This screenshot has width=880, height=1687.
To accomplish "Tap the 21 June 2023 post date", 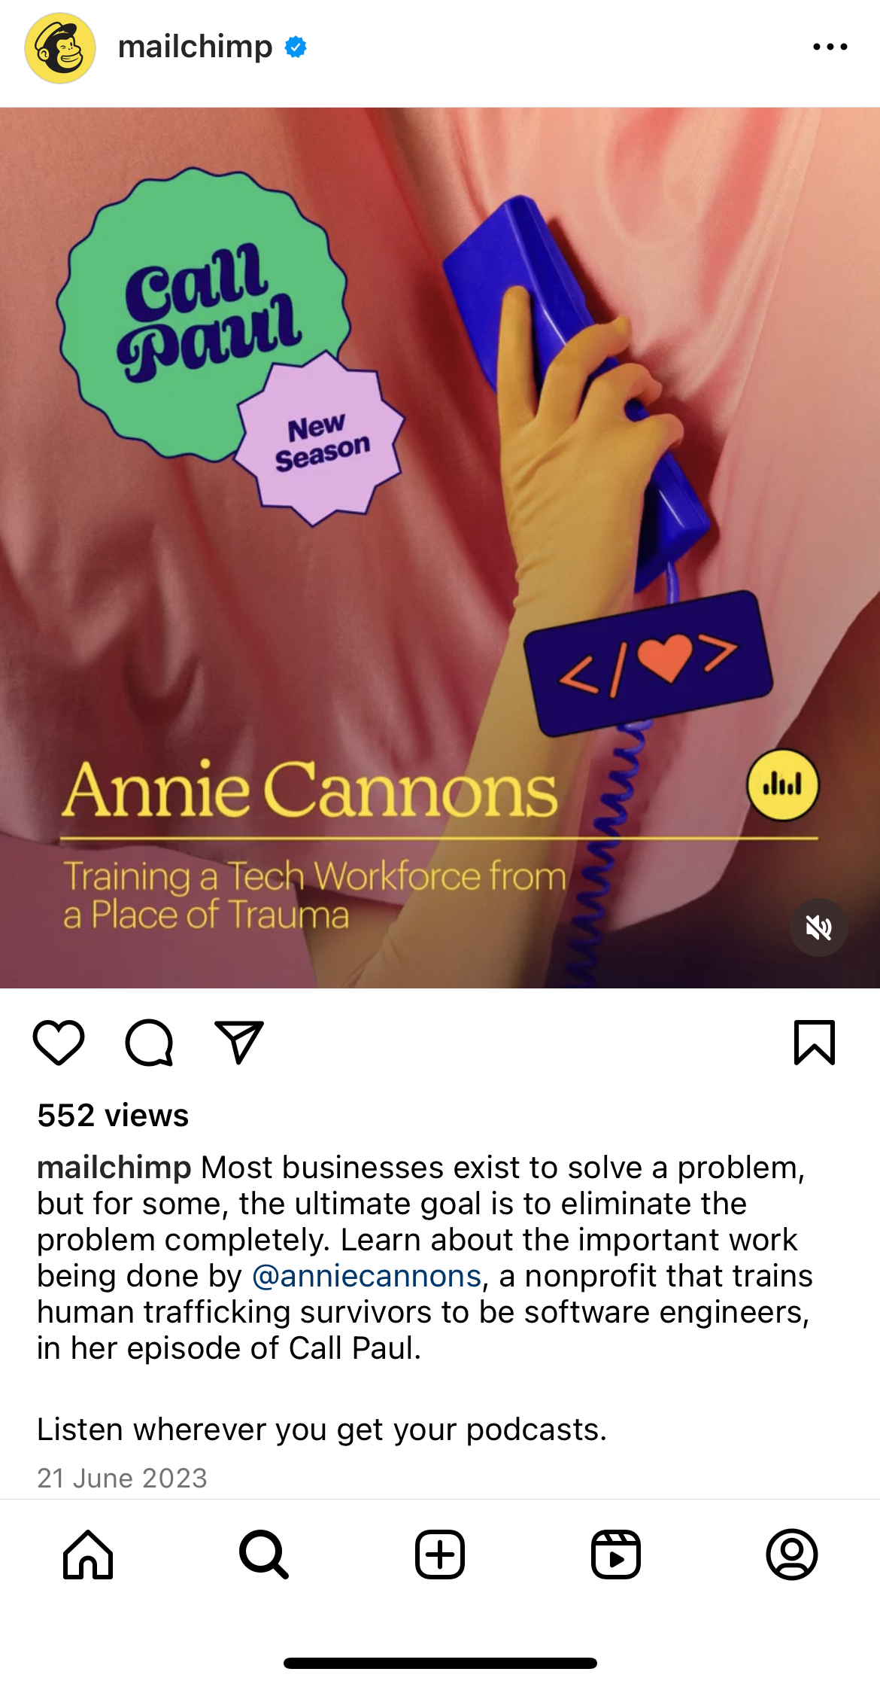I will (x=122, y=1478).
